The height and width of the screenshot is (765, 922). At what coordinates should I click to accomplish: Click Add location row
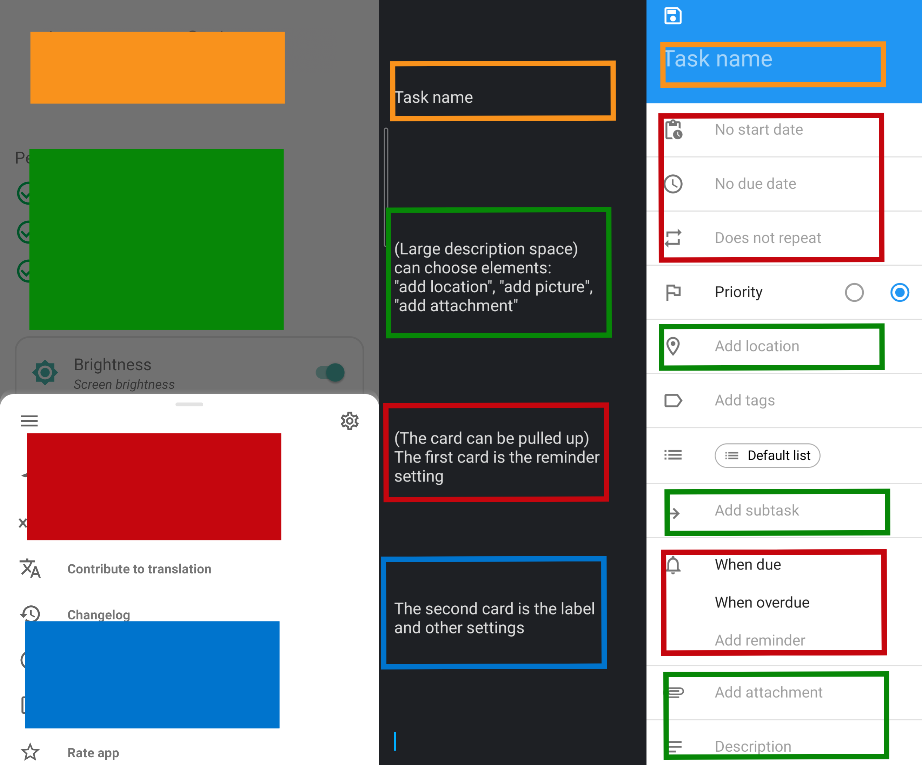[x=784, y=346]
